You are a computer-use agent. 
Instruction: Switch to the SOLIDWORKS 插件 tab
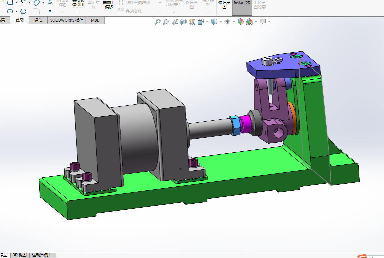point(67,20)
